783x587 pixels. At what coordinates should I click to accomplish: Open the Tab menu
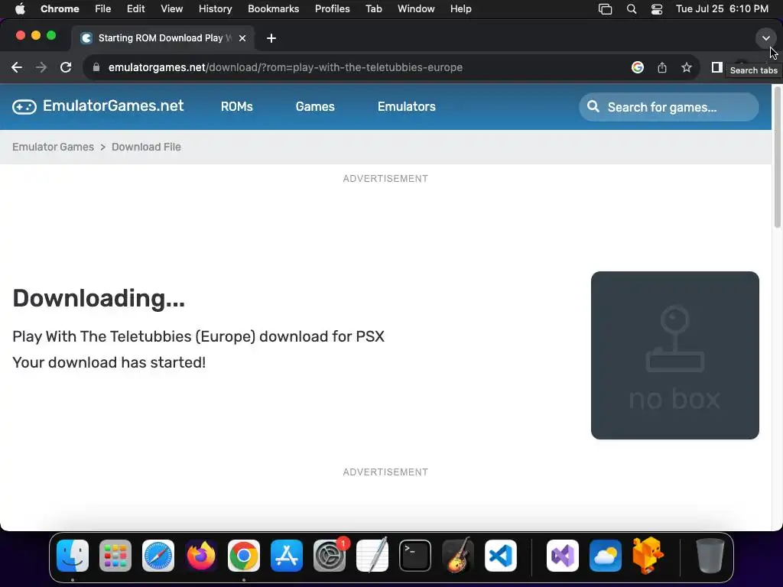tap(373, 9)
